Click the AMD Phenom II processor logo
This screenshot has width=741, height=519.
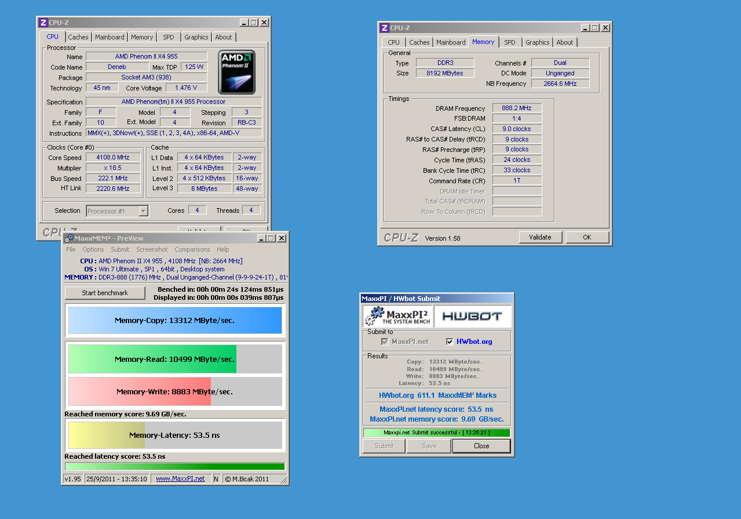[x=236, y=72]
